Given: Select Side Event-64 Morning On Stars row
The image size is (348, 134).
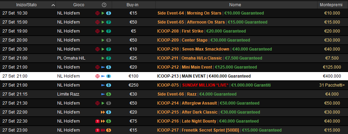Looking at the screenshot, I should tap(174, 13).
